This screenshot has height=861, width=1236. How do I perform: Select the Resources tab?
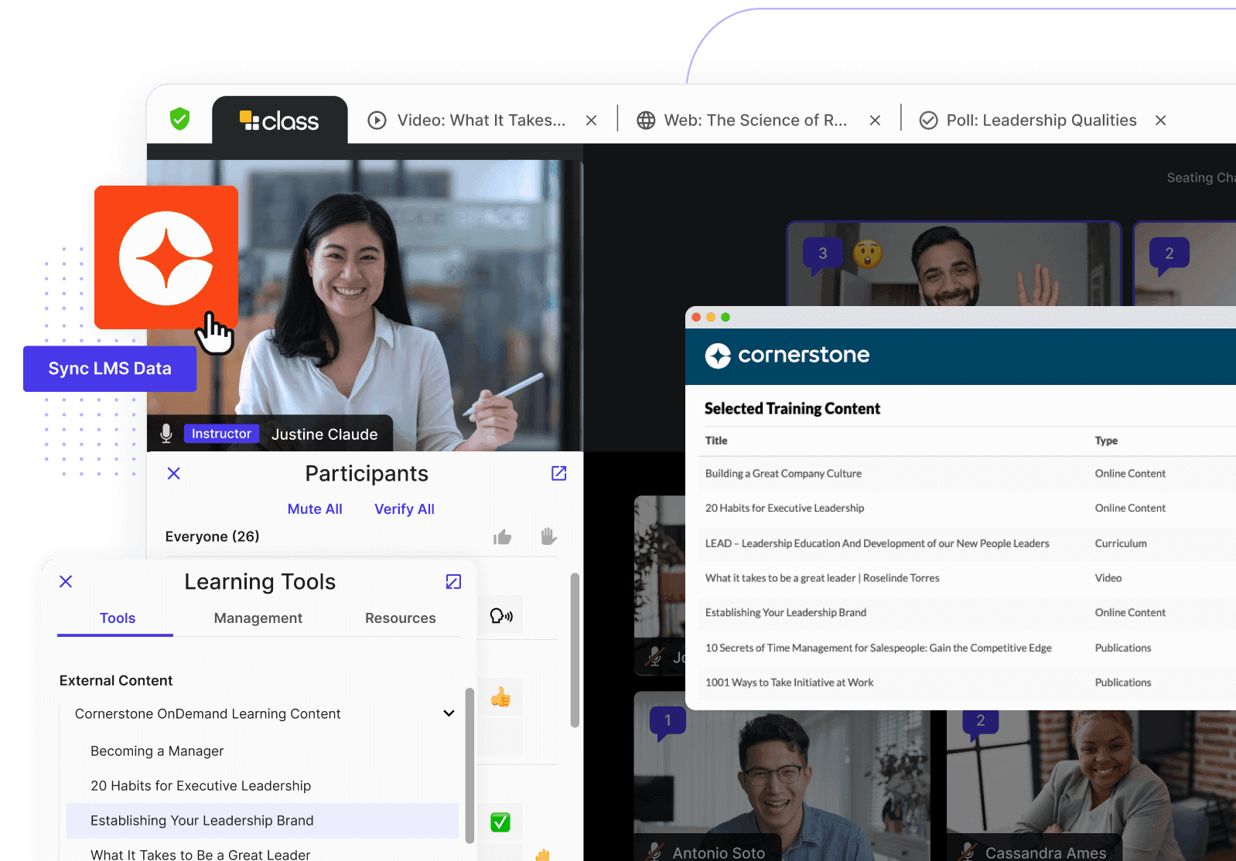point(401,618)
